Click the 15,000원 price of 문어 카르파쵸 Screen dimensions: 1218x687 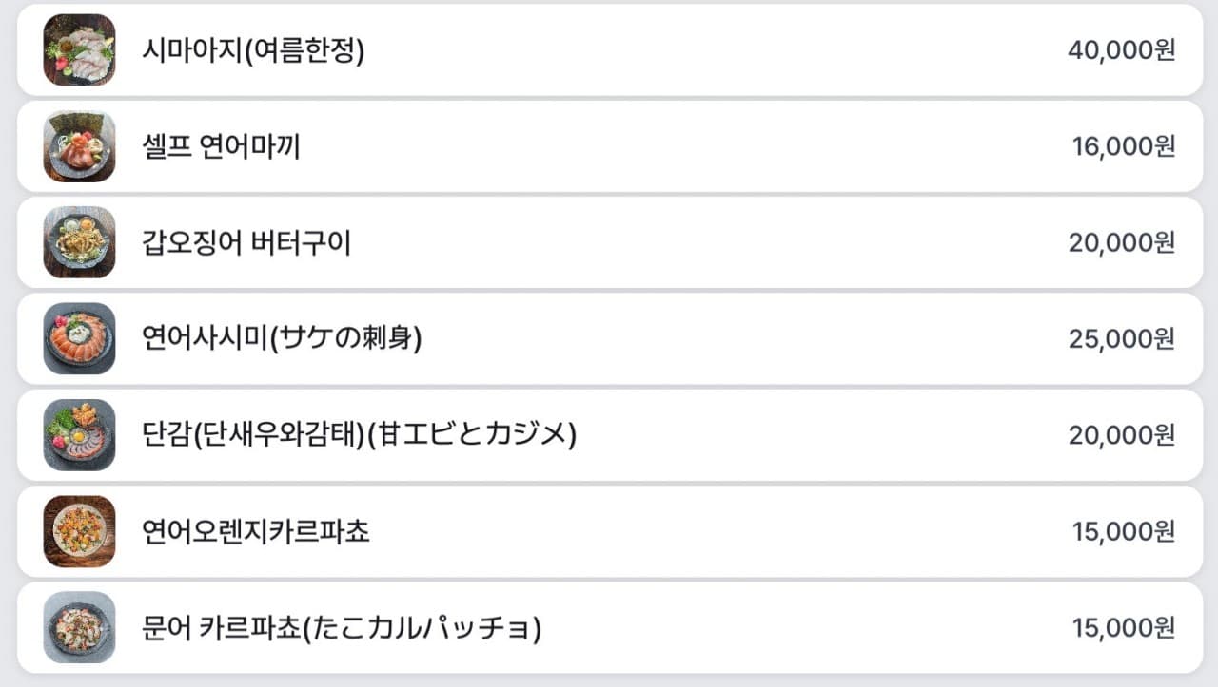click(1124, 627)
